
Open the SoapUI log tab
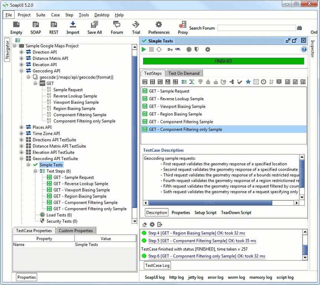tap(155, 278)
